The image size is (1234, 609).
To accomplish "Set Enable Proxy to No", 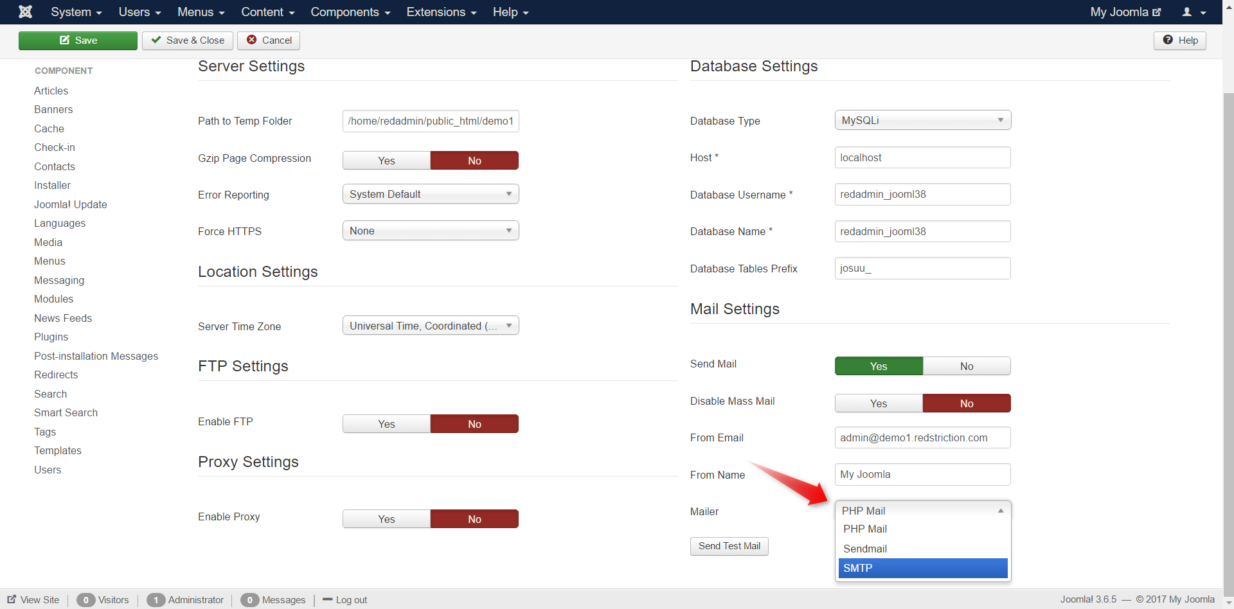I will [474, 519].
